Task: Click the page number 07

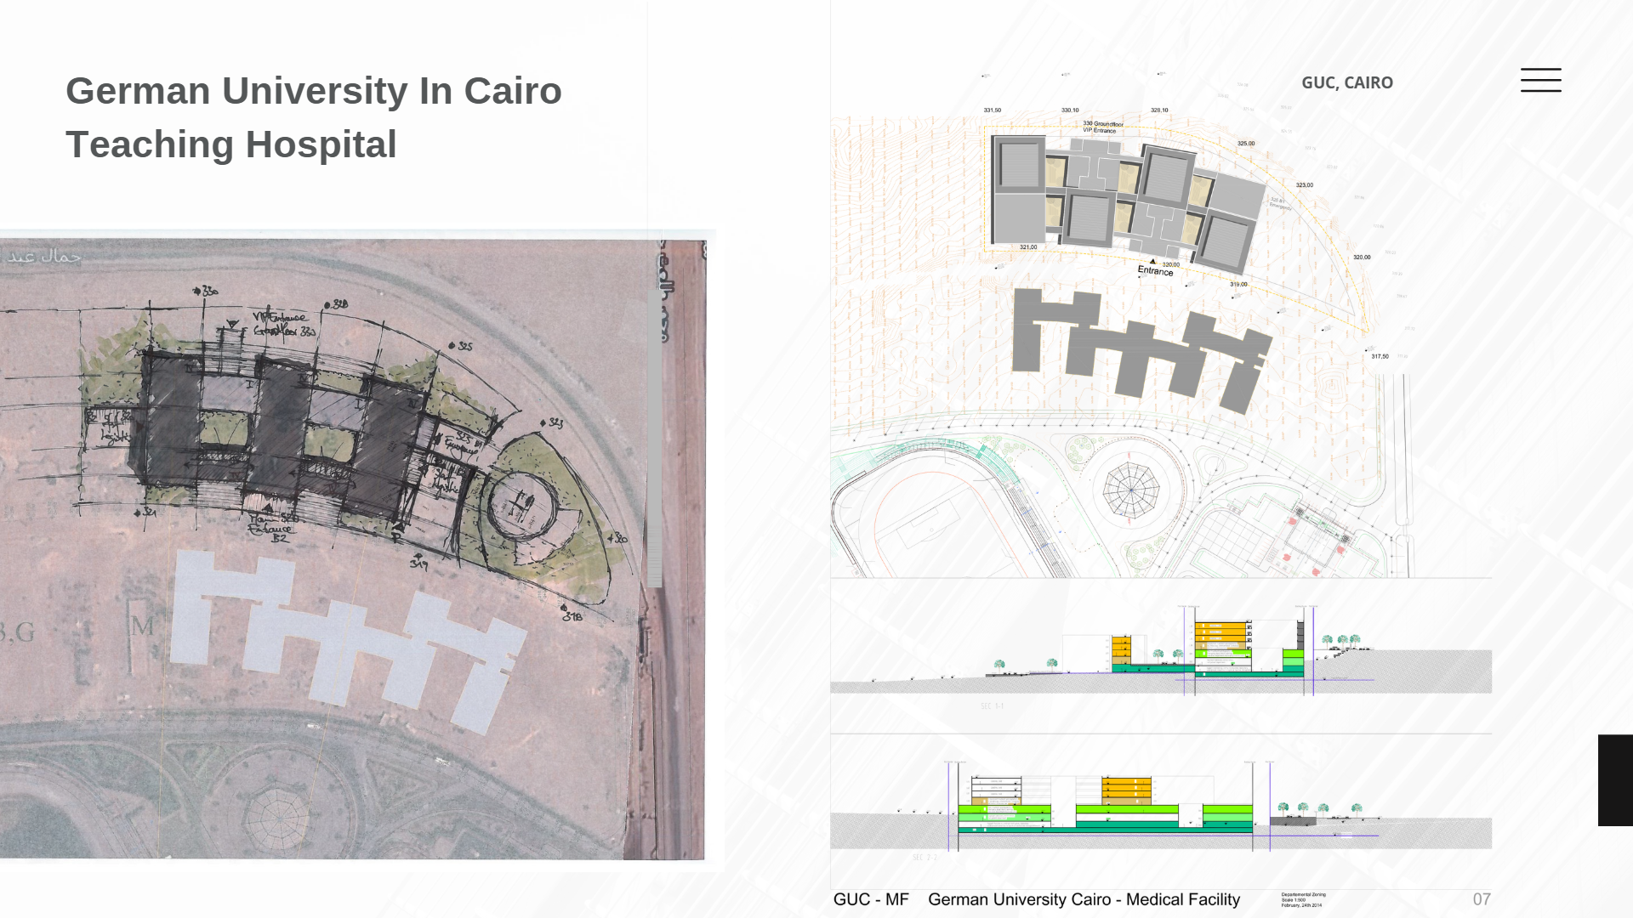Action: point(1481,899)
